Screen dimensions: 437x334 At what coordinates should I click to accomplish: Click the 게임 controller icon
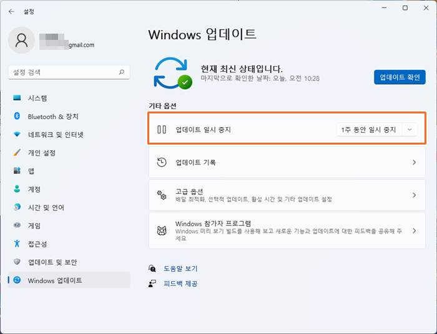[17, 225]
